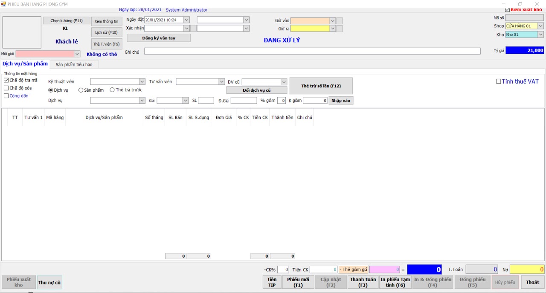Image resolution: width=546 pixels, height=293 pixels.
Task: Open the 'Gói' package dropdown
Action: 186,100
